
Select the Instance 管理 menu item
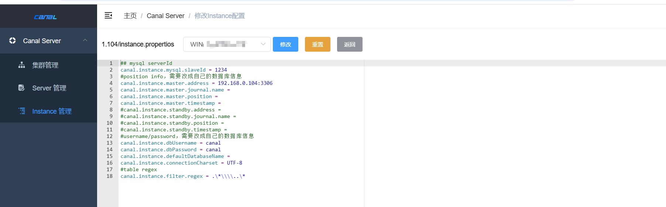[x=48, y=111]
